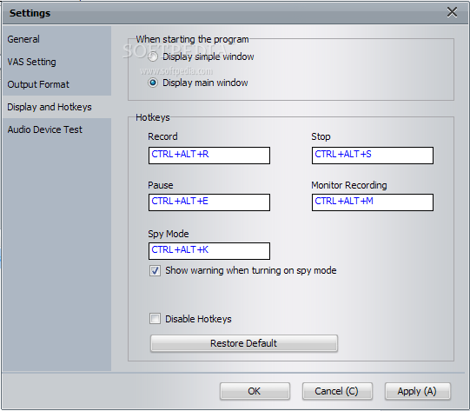Click the Restore Default button
This screenshot has width=470, height=411.
pyautogui.click(x=244, y=343)
